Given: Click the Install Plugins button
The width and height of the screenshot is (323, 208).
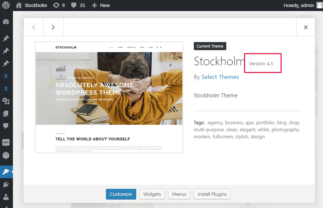Looking at the screenshot, I should (x=212, y=194).
